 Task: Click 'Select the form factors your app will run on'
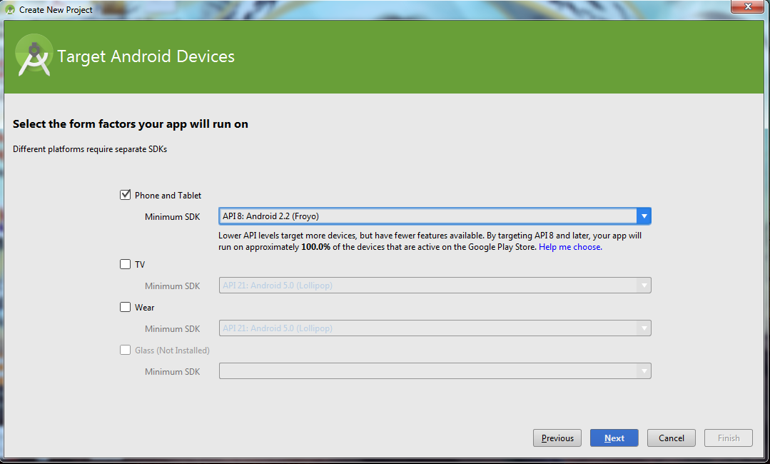pyautogui.click(x=131, y=124)
